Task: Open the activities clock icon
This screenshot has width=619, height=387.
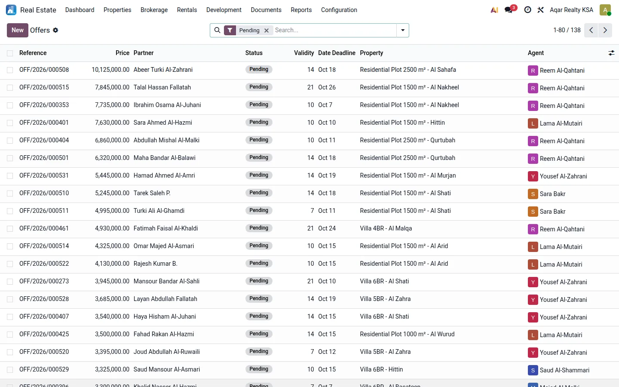Action: (x=527, y=10)
